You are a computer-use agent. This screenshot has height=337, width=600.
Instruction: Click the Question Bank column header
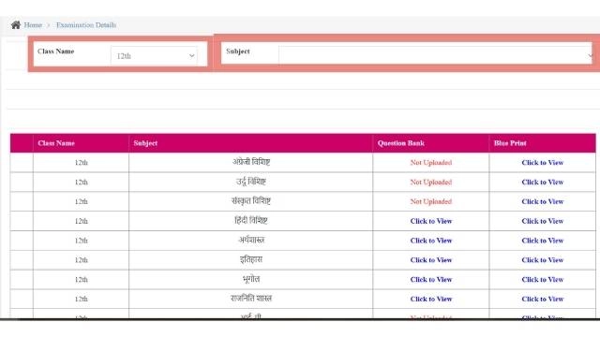click(401, 143)
